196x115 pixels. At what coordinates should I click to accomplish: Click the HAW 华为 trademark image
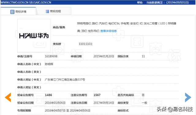click(34, 36)
